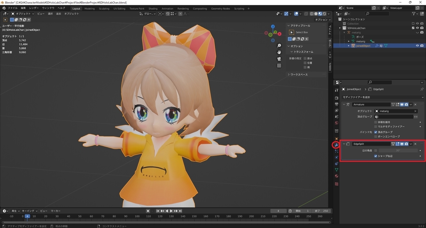
Task: Switch to the Modeling workspace tab
Action: 89,8
